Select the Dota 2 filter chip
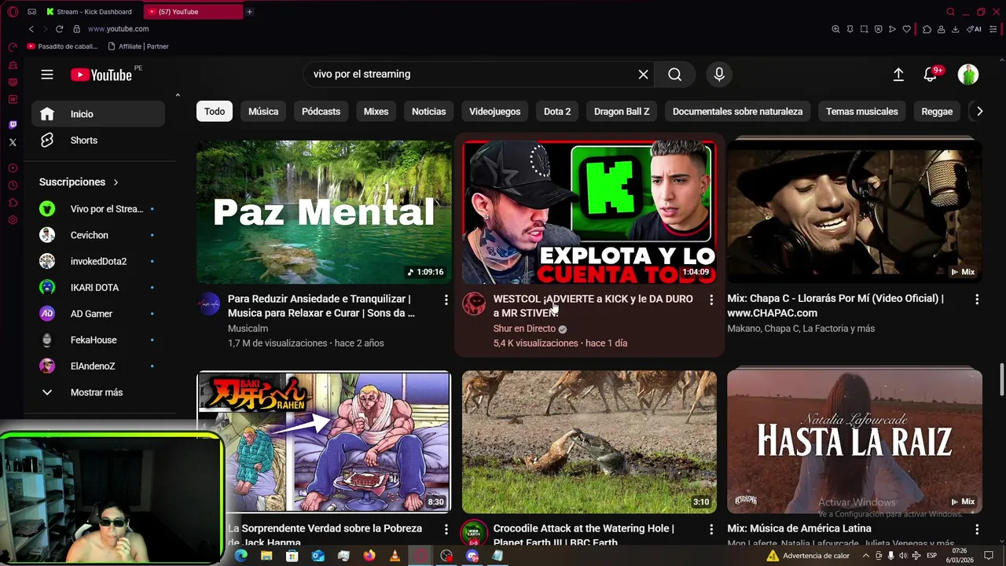Viewport: 1006px width, 566px height. pyautogui.click(x=557, y=112)
